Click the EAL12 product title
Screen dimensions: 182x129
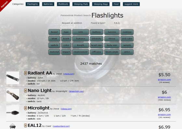point(34,125)
